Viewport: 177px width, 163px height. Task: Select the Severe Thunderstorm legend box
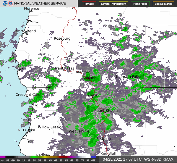[113, 4]
